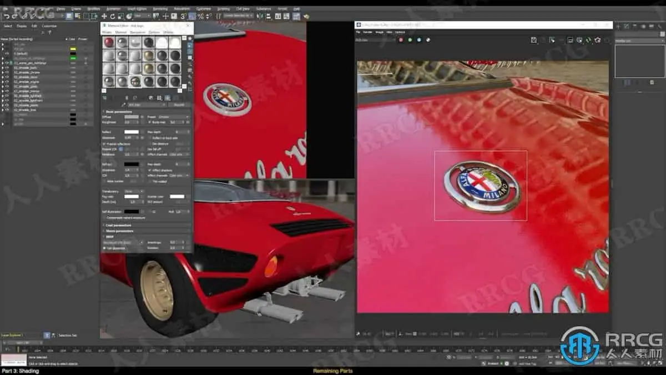The height and width of the screenshot is (375, 666).
Task: Toggle Thin-walled checkbox
Action: [x=150, y=181]
